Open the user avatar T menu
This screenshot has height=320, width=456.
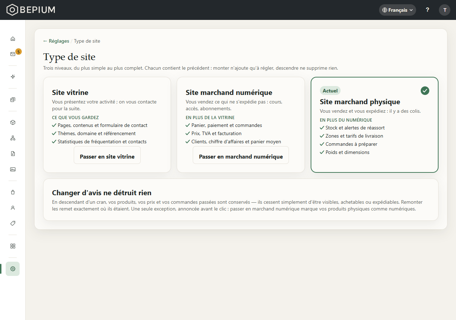tap(445, 10)
